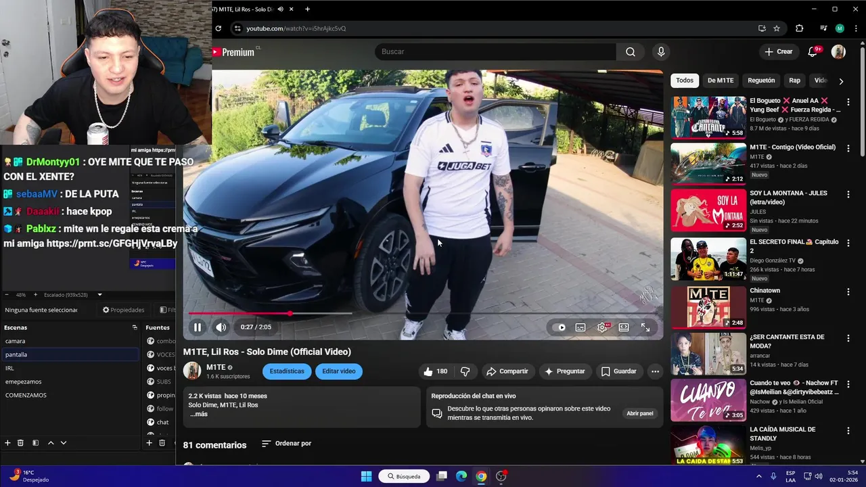
Task: Click the YouTube search field Buscar
Action: click(x=495, y=51)
